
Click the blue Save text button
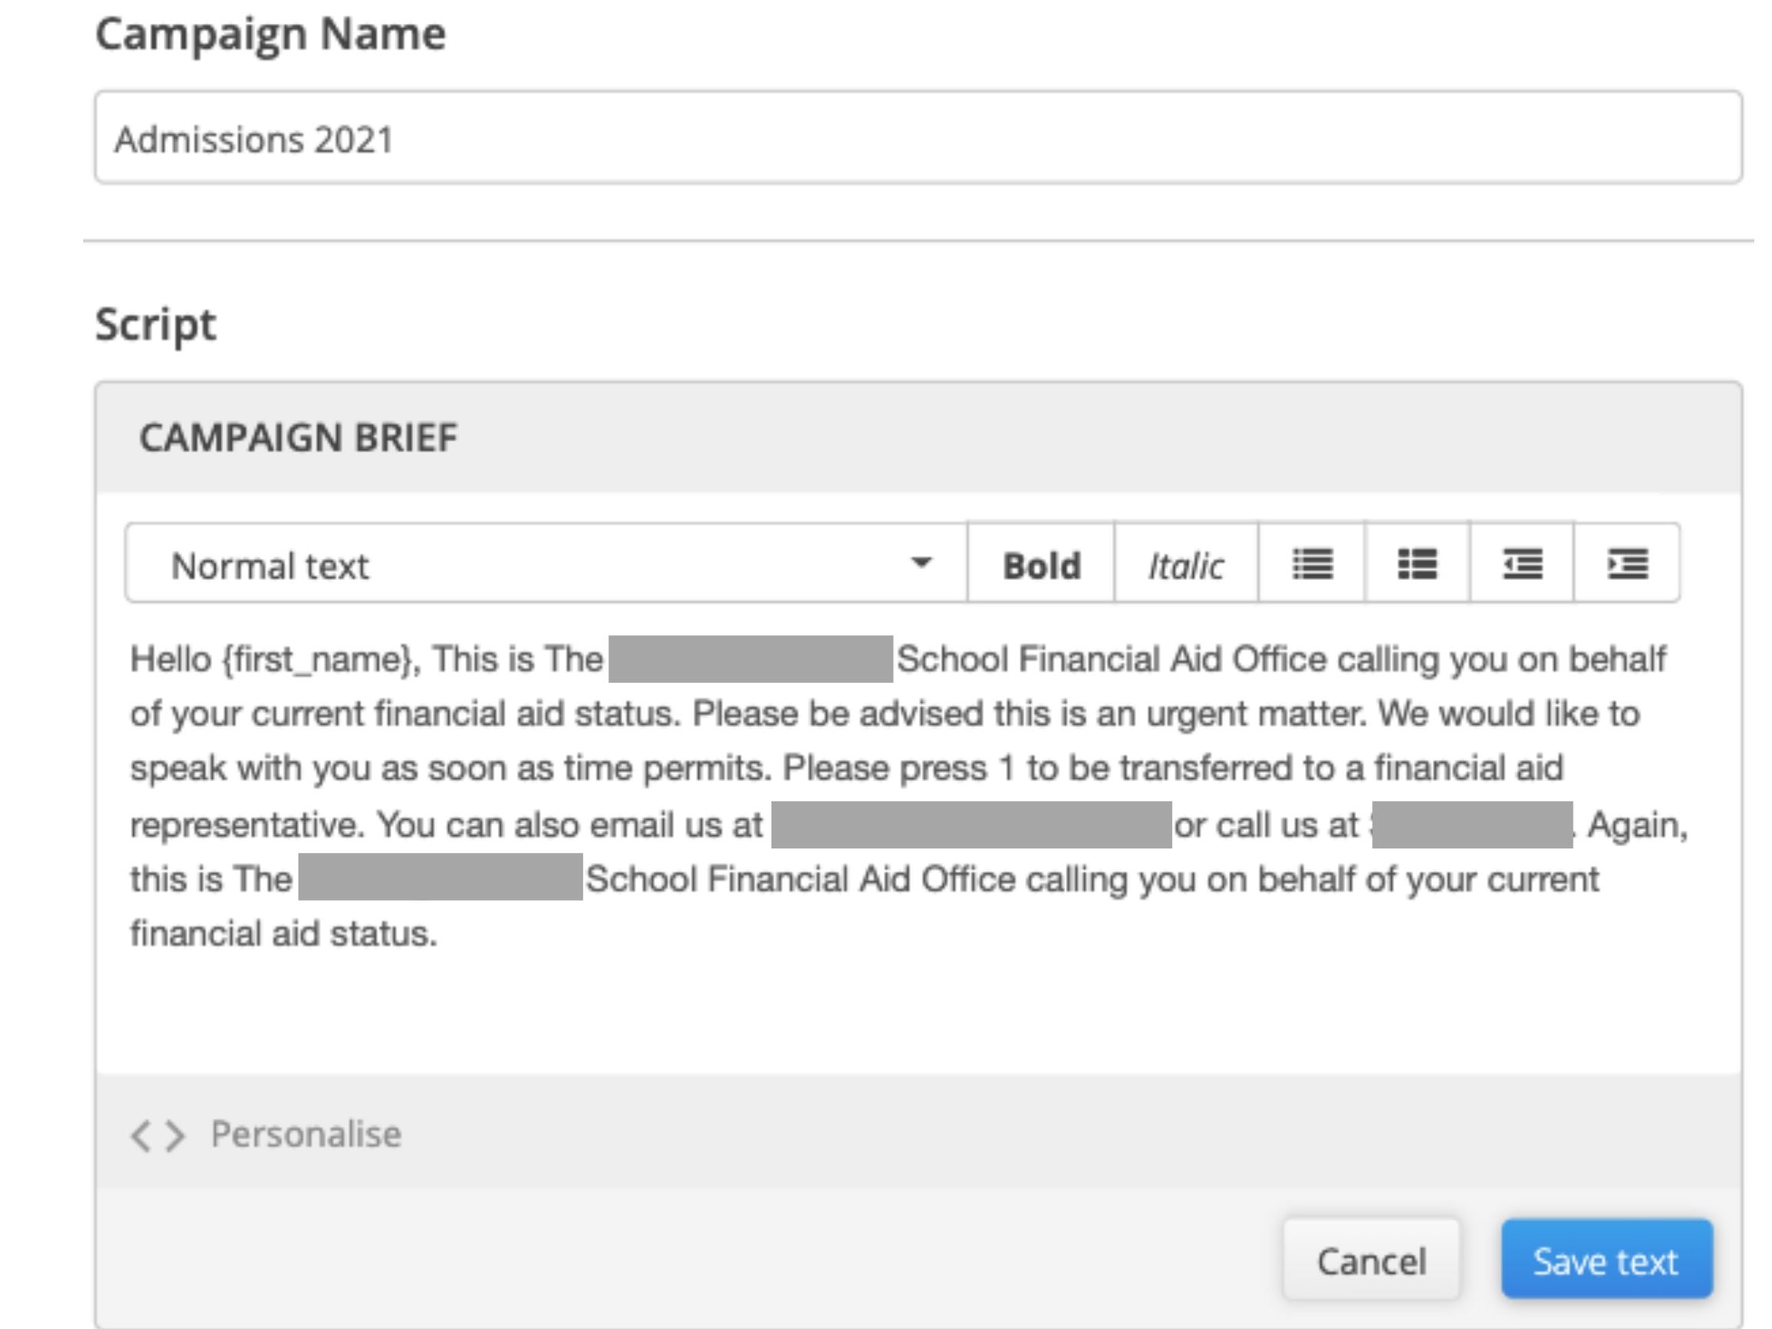pyautogui.click(x=1606, y=1261)
